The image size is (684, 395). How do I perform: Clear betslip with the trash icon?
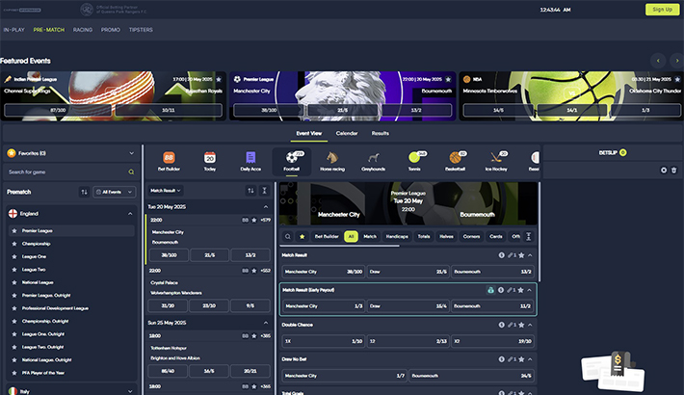[674, 171]
